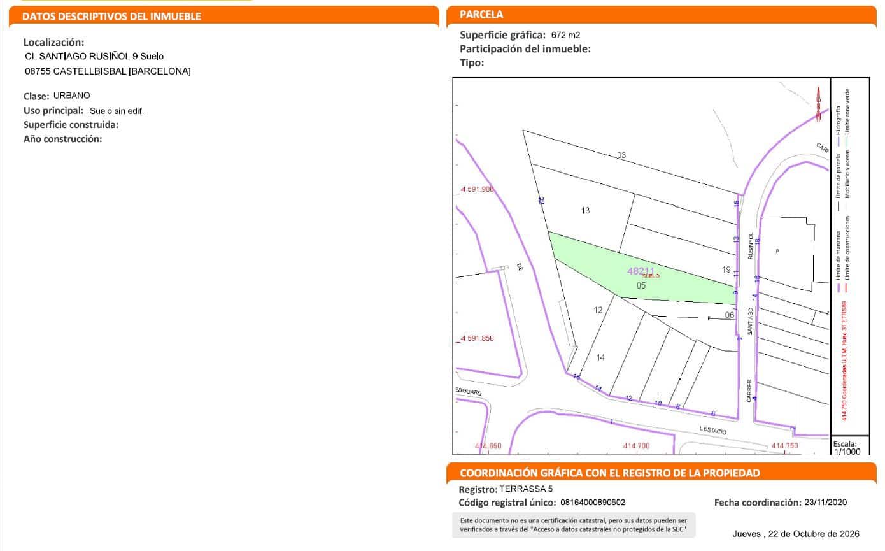Select registry code 08164000890602
Viewport: 885px width, 551px height.
[x=592, y=503]
